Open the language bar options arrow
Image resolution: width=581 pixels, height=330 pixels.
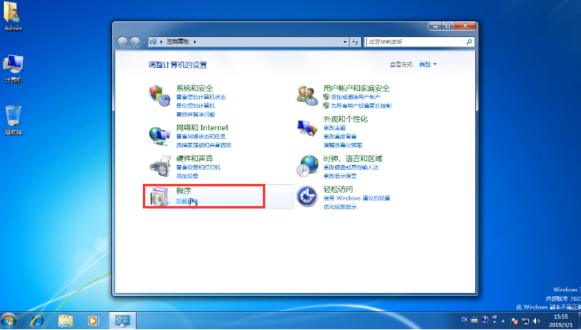coord(494,323)
